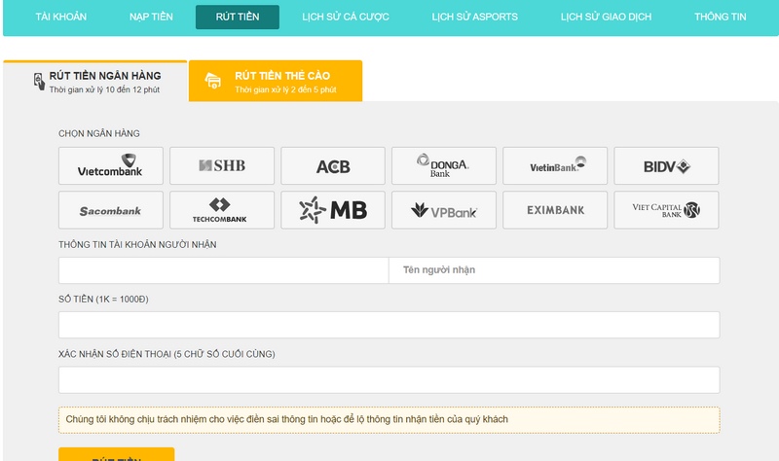
Task: Click the Tên người nhận field
Action: point(554,270)
